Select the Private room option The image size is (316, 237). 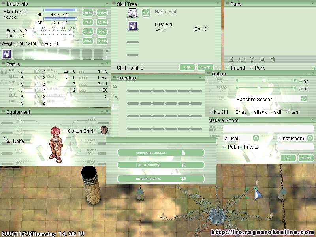coord(240,147)
